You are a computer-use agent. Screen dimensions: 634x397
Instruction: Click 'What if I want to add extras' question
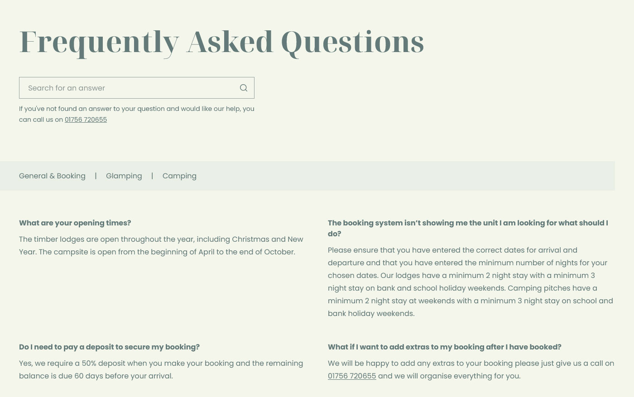pyautogui.click(x=445, y=347)
